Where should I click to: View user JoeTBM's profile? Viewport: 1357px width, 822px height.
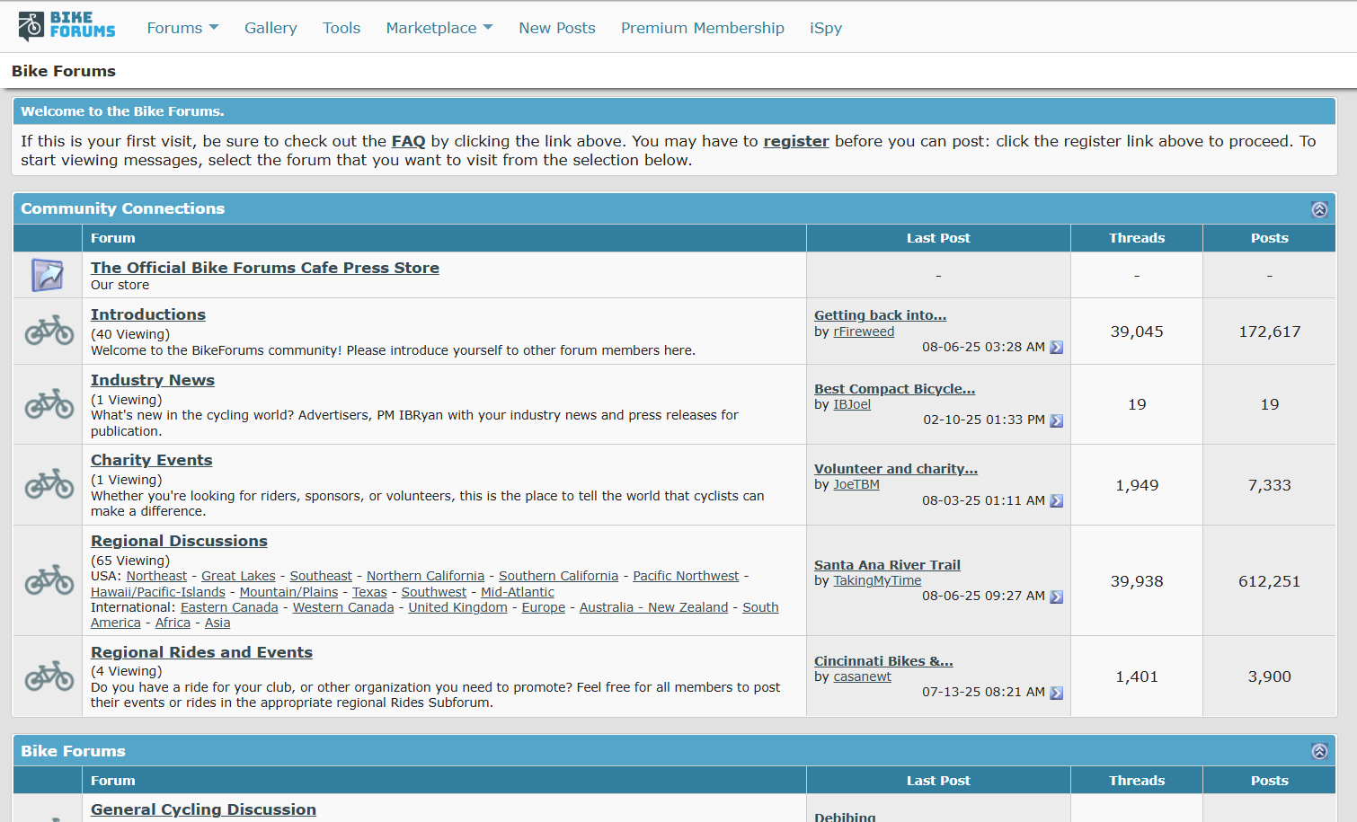click(856, 484)
